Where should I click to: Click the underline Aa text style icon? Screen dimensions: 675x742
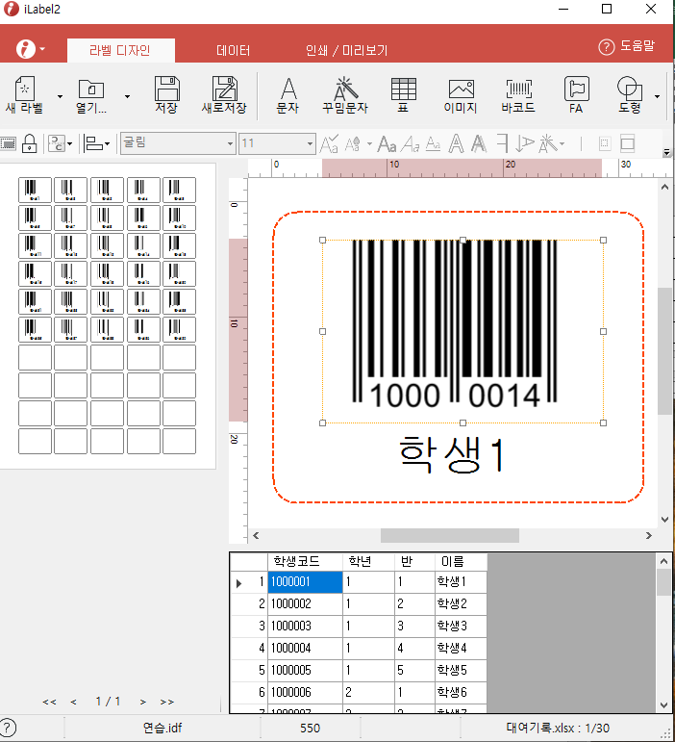pyautogui.click(x=433, y=143)
